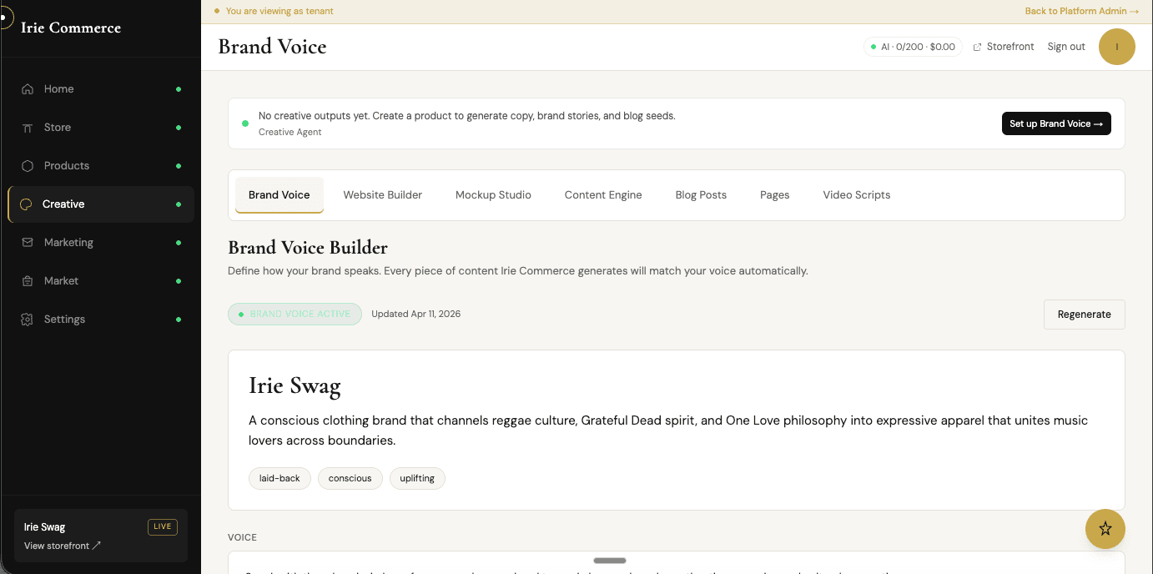This screenshot has height=574, width=1153.
Task: Open the Storefront link
Action: pos(1004,47)
